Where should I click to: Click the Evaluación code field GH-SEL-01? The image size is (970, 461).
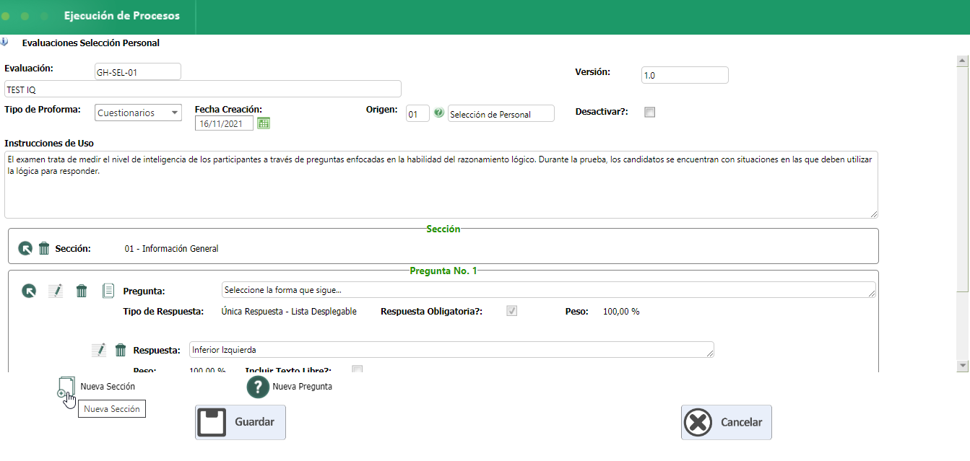tap(138, 71)
